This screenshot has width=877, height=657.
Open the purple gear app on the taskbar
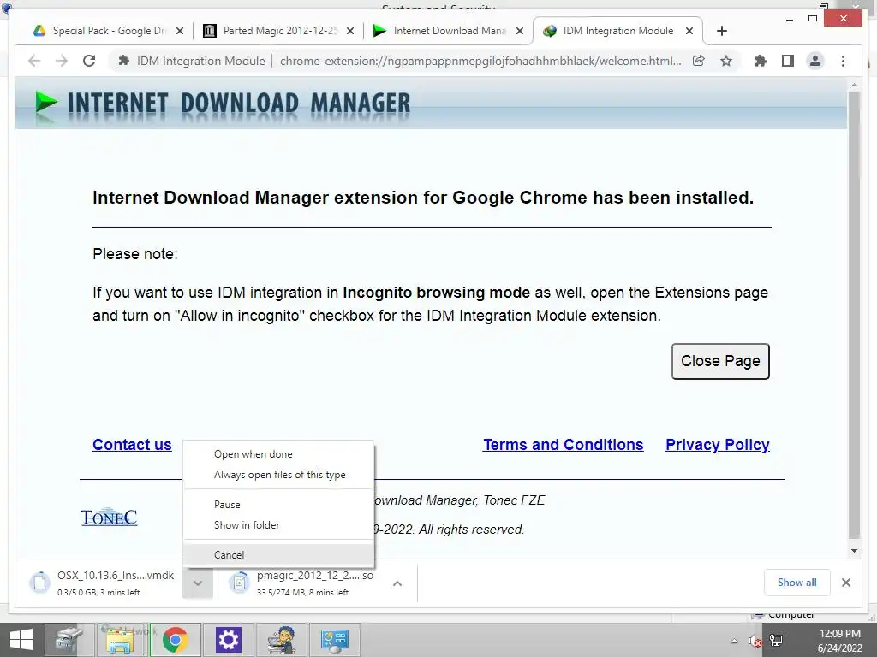[228, 640]
